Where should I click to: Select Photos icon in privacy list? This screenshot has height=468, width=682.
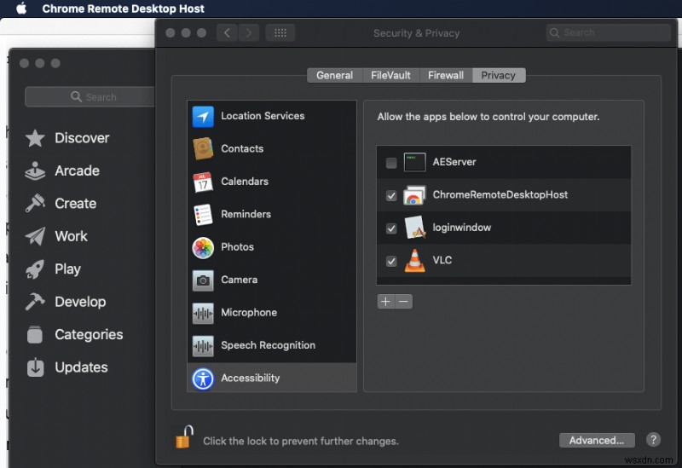(203, 248)
